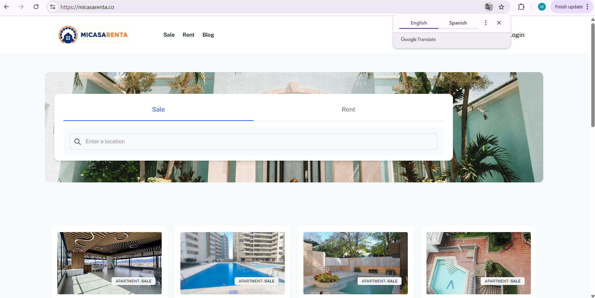Screen dimensions: 595x298
Task: Reload the page with the refresh icon
Action: click(36, 7)
